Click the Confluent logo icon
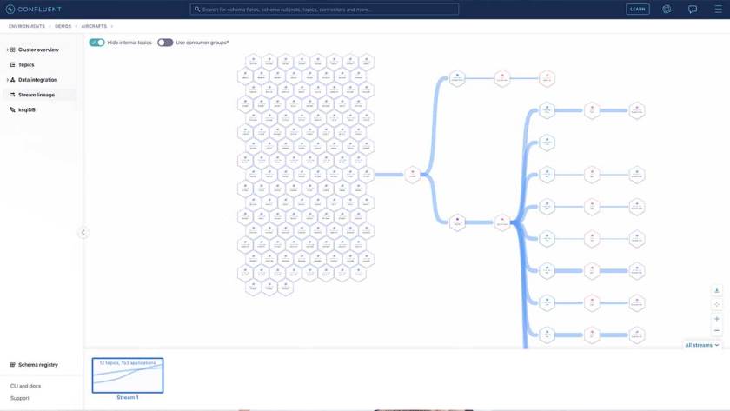This screenshot has width=730, height=411. (10, 10)
